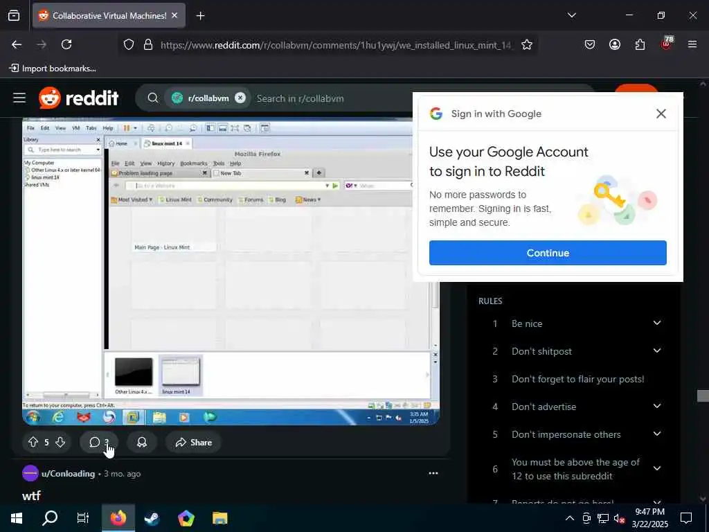Show hidden system tray icons
The height and width of the screenshot is (532, 709).
click(570, 518)
